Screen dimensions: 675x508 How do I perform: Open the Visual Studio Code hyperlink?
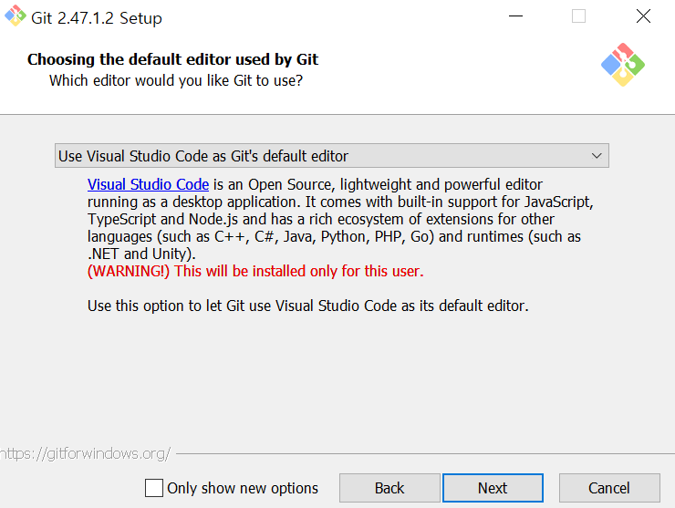(x=148, y=184)
